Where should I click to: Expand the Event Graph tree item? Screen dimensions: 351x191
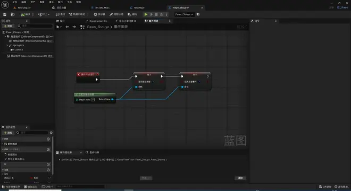(3, 144)
